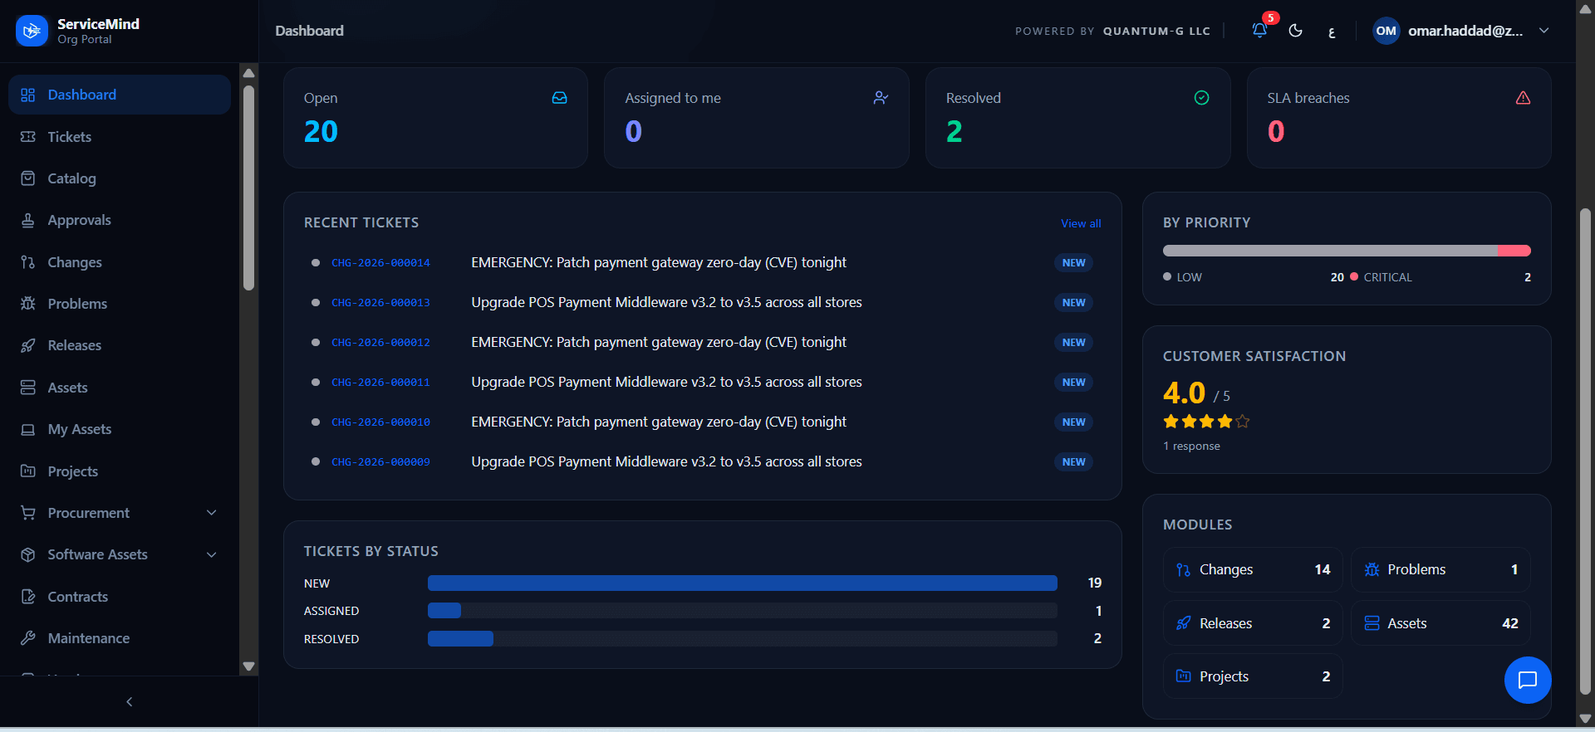Image resolution: width=1595 pixels, height=732 pixels.
Task: Click View all recent tickets
Action: click(x=1081, y=223)
